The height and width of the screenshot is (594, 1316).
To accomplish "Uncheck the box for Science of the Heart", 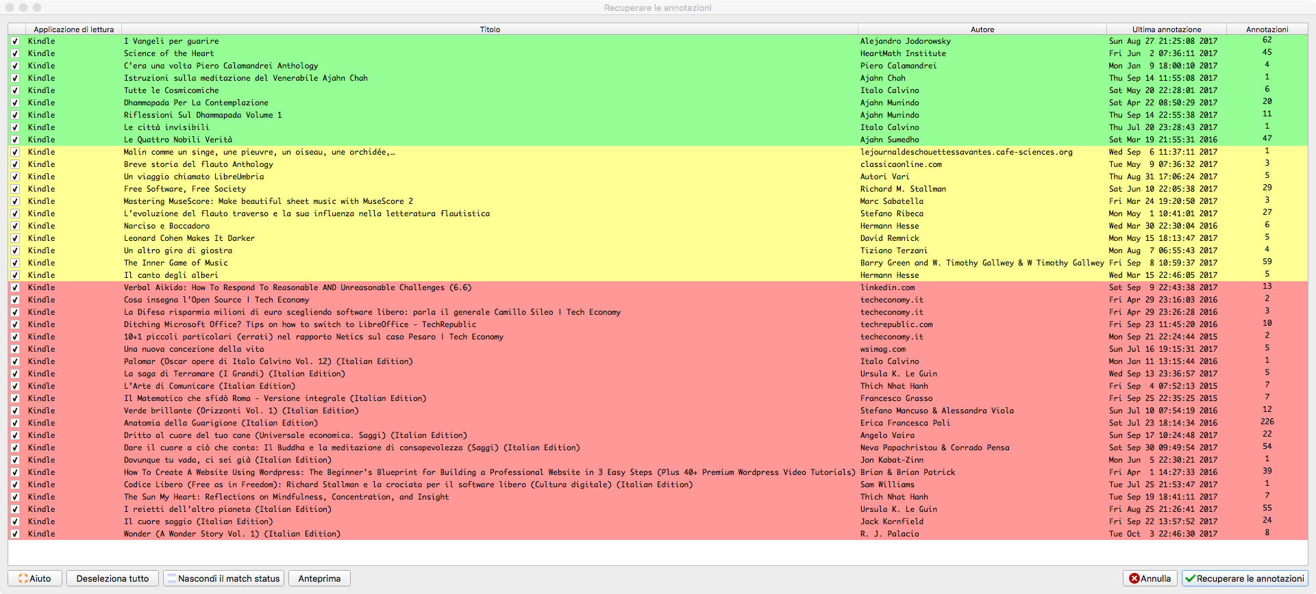I will click(x=15, y=53).
